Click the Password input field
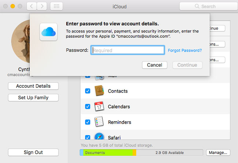Screen dimensions: 238x163 pyautogui.click(x=127, y=50)
